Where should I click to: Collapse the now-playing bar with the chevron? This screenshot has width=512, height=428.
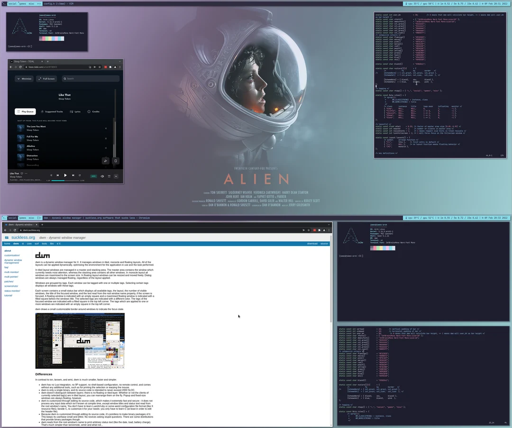[117, 175]
